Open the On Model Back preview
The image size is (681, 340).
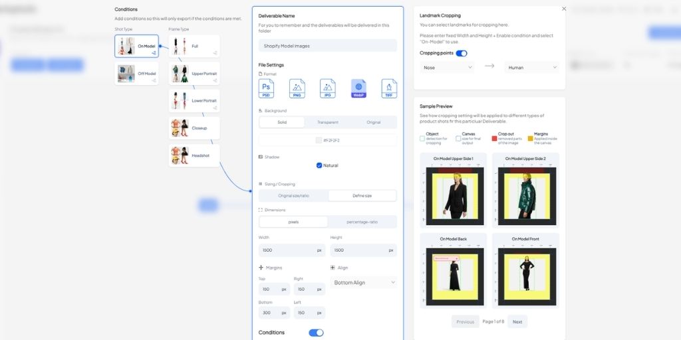453,271
